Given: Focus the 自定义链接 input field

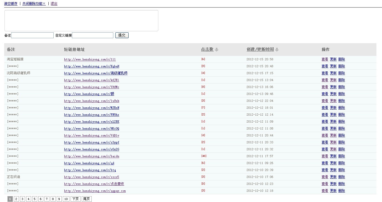Looking at the screenshot, I should pos(93,35).
